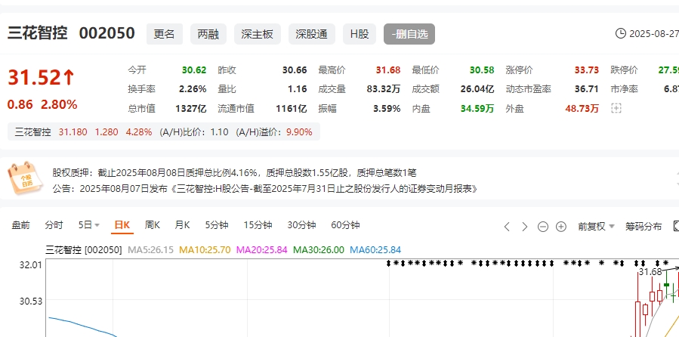679x337 pixels.
Task: Select the 15分钟 chart tab
Action: click(258, 225)
